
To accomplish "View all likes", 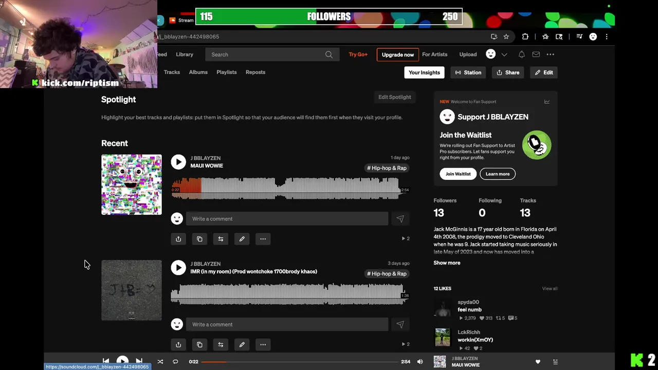I will [550, 289].
